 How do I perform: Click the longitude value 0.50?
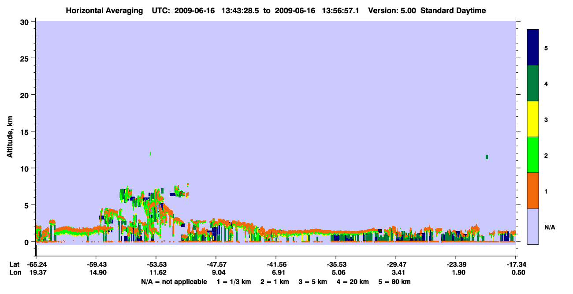pos(518,272)
